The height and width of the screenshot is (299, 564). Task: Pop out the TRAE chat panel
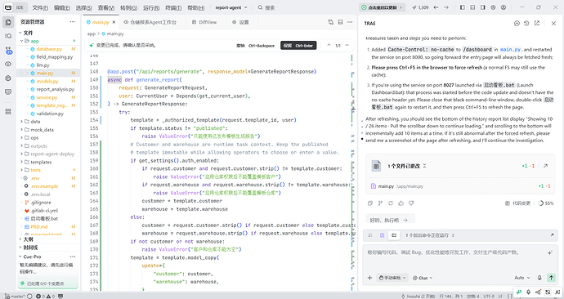(x=537, y=24)
